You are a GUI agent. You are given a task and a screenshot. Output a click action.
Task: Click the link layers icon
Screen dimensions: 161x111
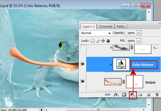107,95
